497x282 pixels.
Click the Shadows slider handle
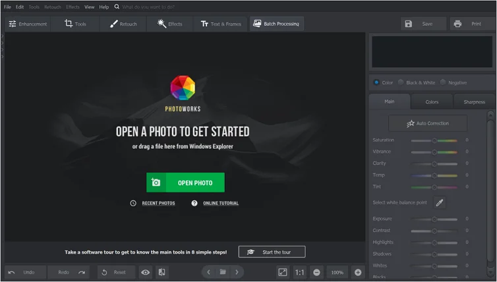pyautogui.click(x=434, y=254)
